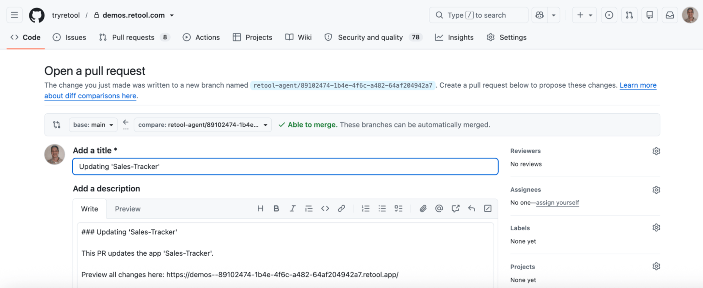The image size is (703, 288).
Task: Click the 'Able to merge.' status text
Action: tap(312, 125)
